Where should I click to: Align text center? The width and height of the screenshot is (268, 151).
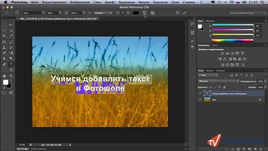pos(123,13)
